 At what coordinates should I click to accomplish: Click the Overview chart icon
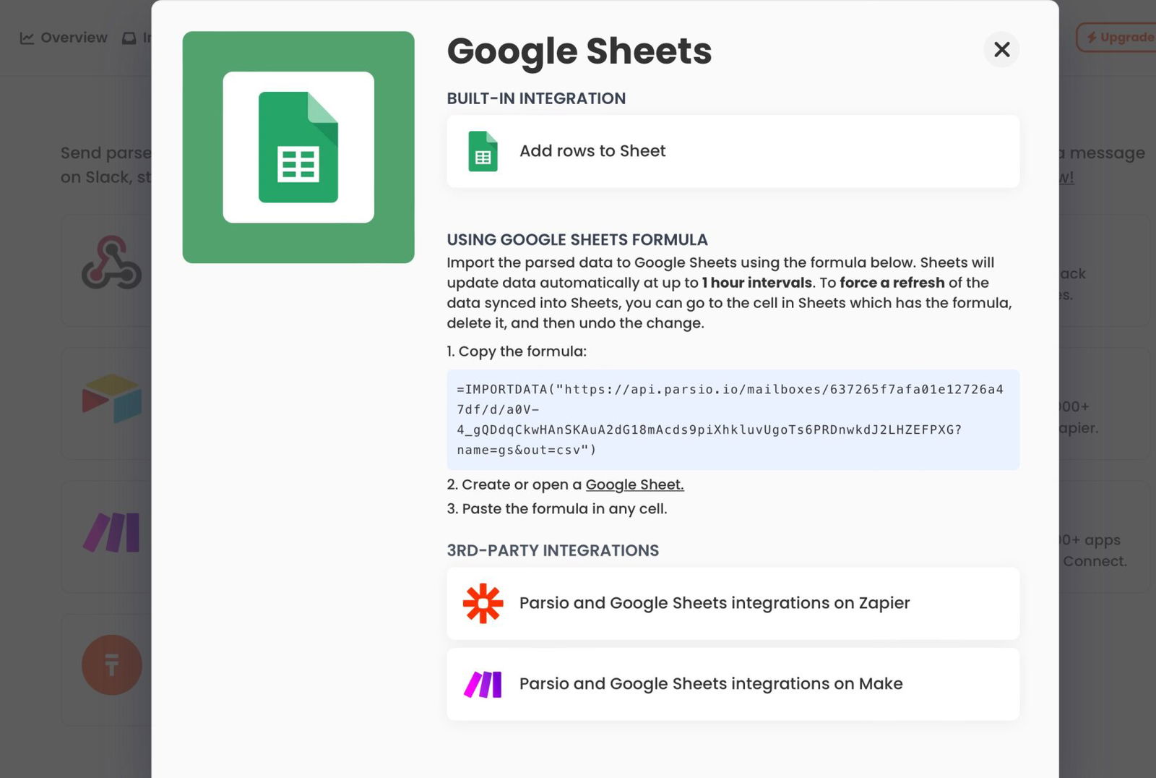pos(27,38)
